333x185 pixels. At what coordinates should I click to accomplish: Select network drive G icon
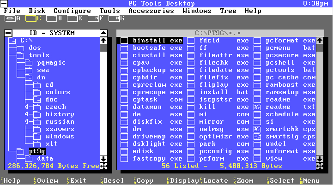114,18
